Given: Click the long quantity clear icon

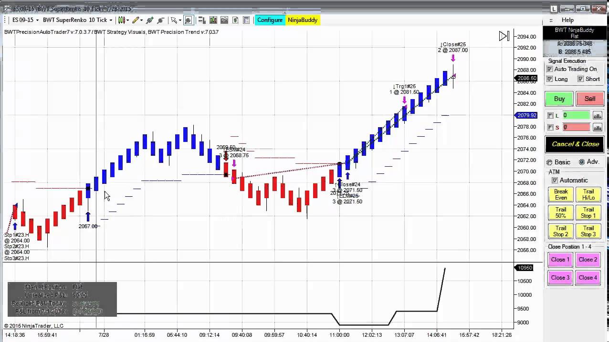Looking at the screenshot, I should coord(597,115).
